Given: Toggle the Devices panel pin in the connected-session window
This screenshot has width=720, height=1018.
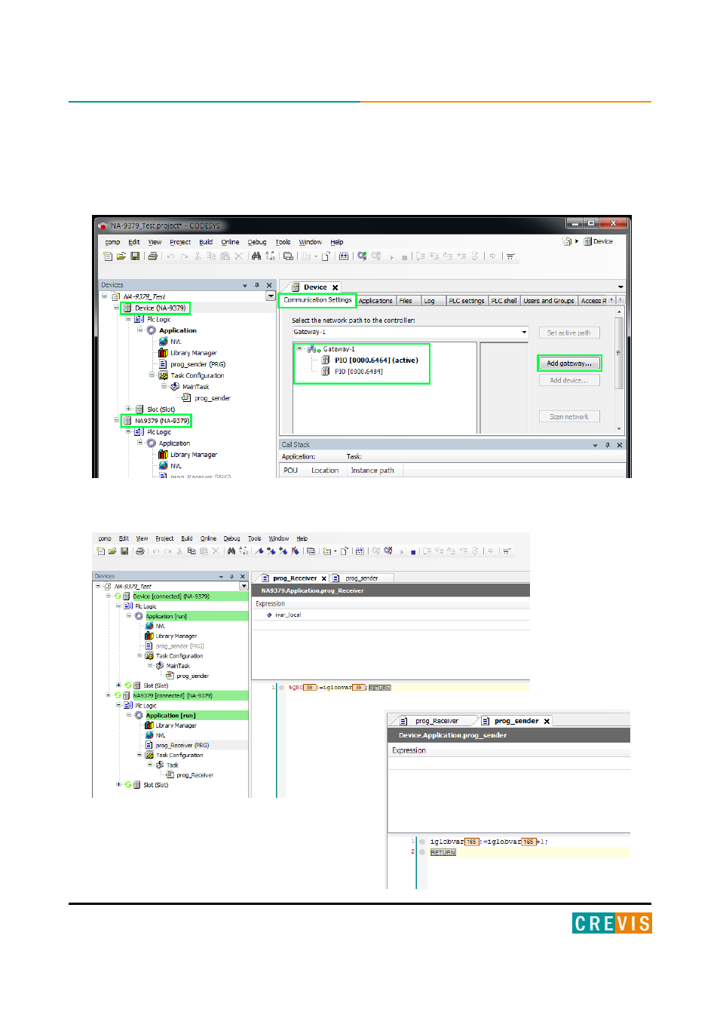Looking at the screenshot, I should click(x=231, y=576).
